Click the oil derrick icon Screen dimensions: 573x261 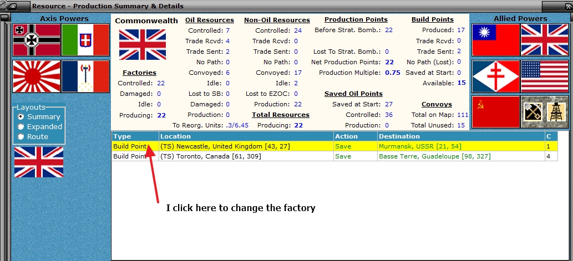click(x=556, y=112)
